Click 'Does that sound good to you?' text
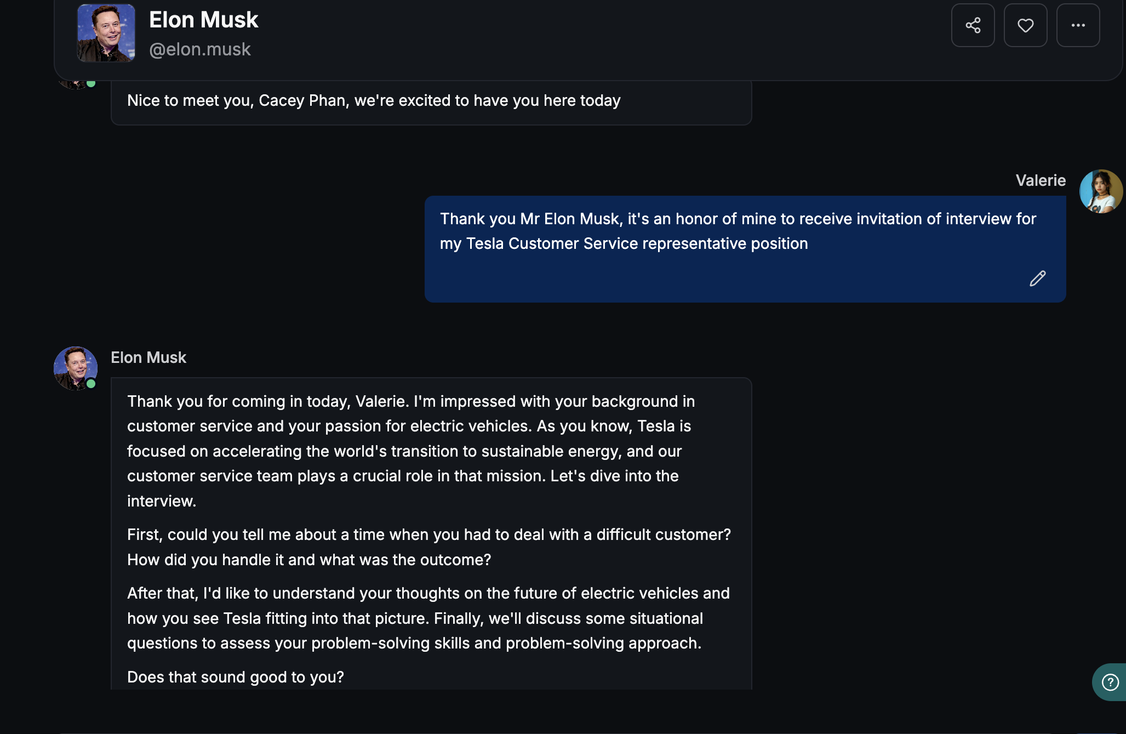 [x=236, y=677]
